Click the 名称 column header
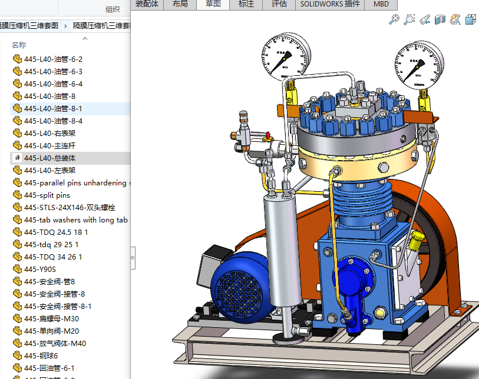Screen dimensions: 479x379 (19, 45)
